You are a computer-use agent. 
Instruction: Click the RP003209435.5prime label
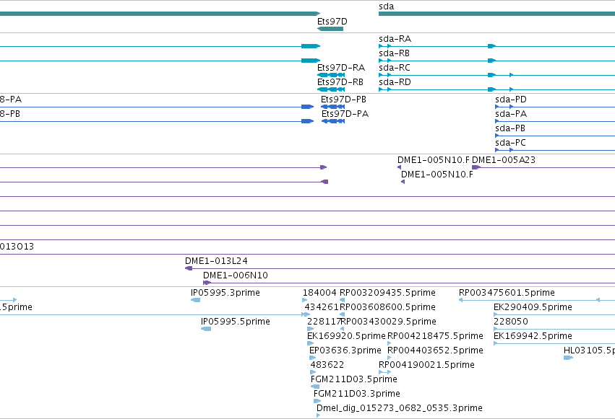[x=387, y=293]
